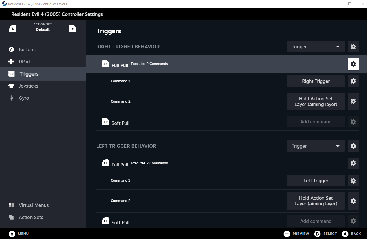Open Action Sets in sidebar

click(43, 217)
